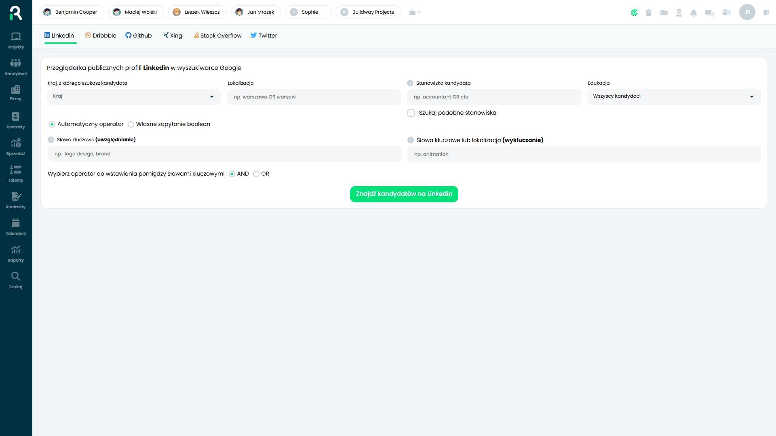Switch to the Stack Overflow tab
This screenshot has height=436, width=776.
(217, 36)
